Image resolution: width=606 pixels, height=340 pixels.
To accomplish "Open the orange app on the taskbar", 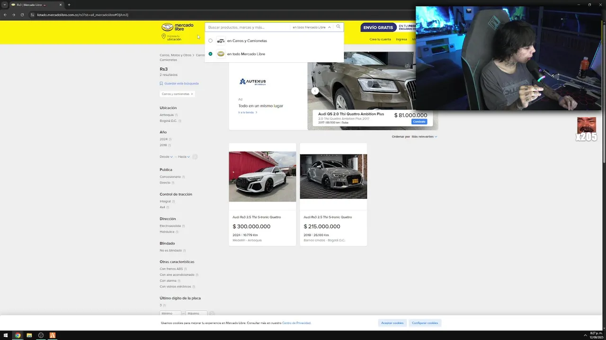I will click(53, 335).
